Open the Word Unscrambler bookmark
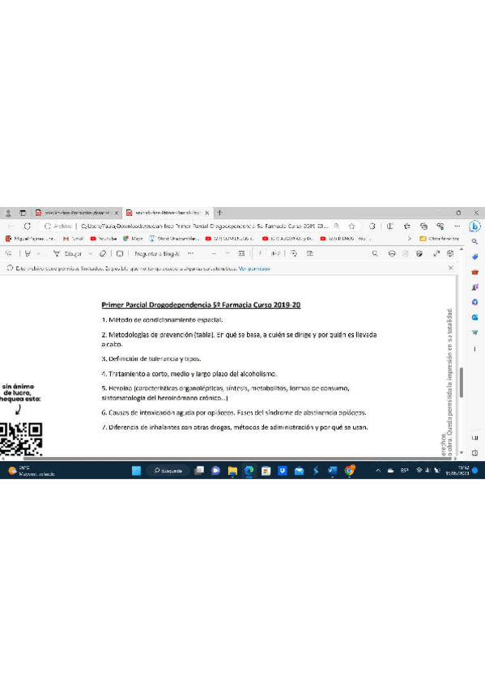 [x=174, y=239]
